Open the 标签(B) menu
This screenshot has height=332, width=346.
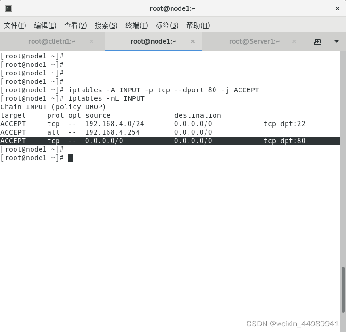tap(167, 25)
